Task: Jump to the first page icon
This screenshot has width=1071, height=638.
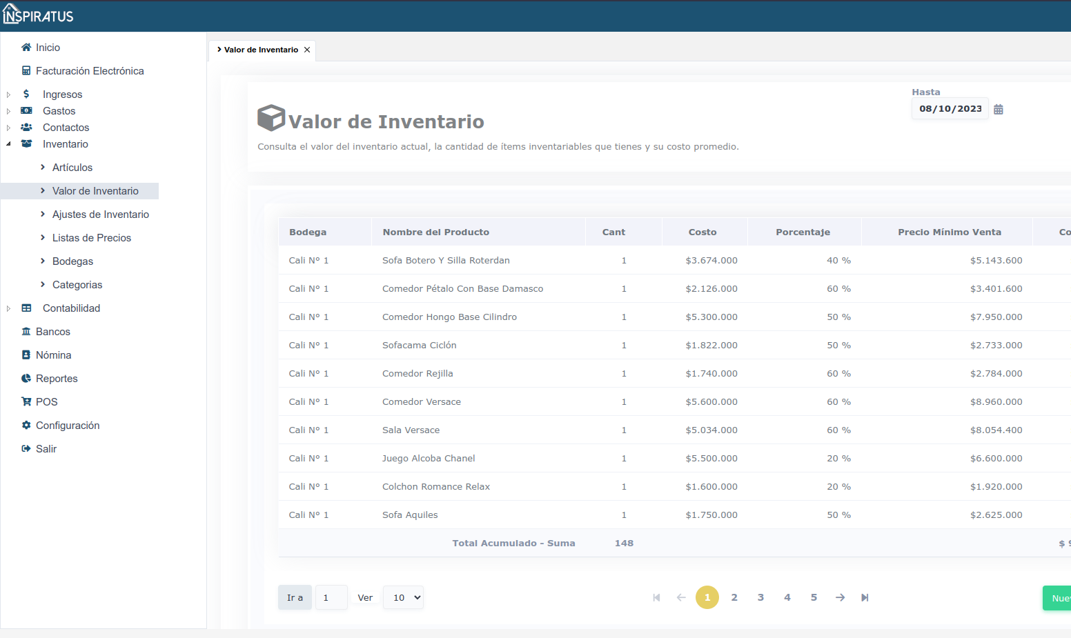Action: pos(656,597)
